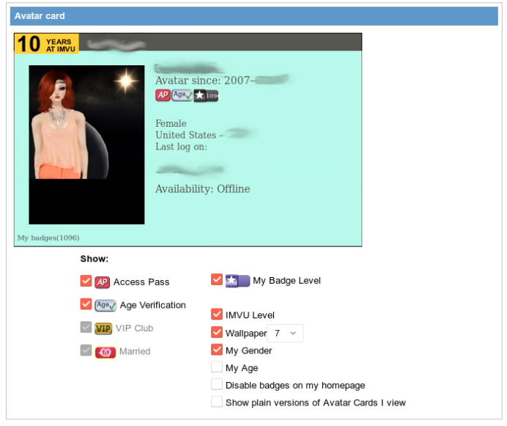Click the star badge count icon on card
This screenshot has height=426, width=507.
[x=206, y=95]
